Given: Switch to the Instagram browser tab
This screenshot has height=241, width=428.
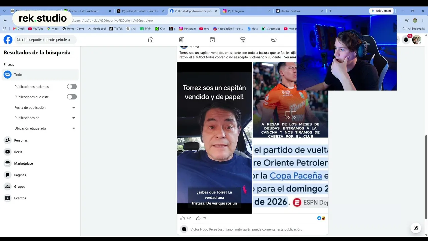Looking at the screenshot, I should click(x=247, y=11).
